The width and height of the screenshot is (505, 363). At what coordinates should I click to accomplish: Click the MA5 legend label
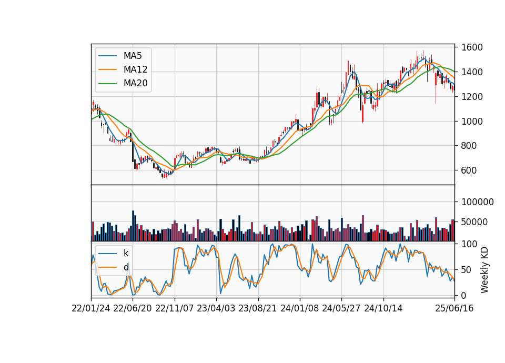[x=133, y=56]
